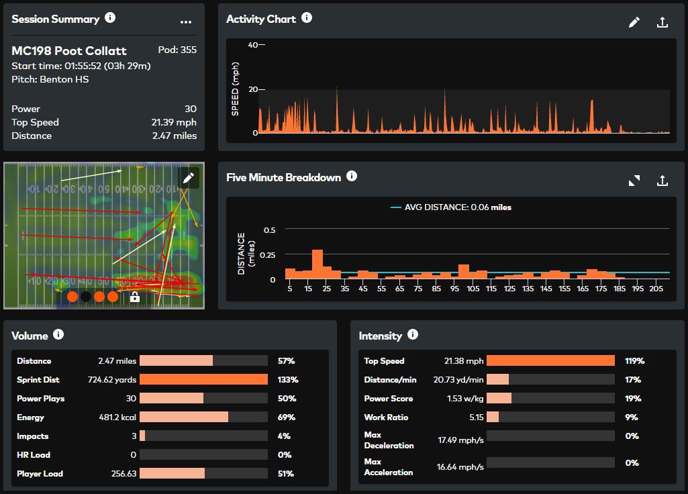Click the Distance/min 17% bar

tap(550, 379)
